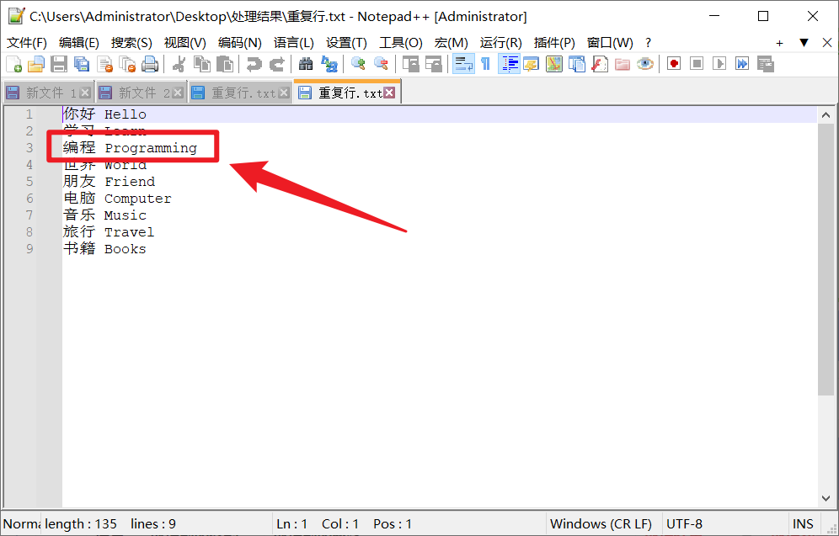This screenshot has width=839, height=536.
Task: Toggle INS insert mode in status bar
Action: pyautogui.click(x=803, y=523)
